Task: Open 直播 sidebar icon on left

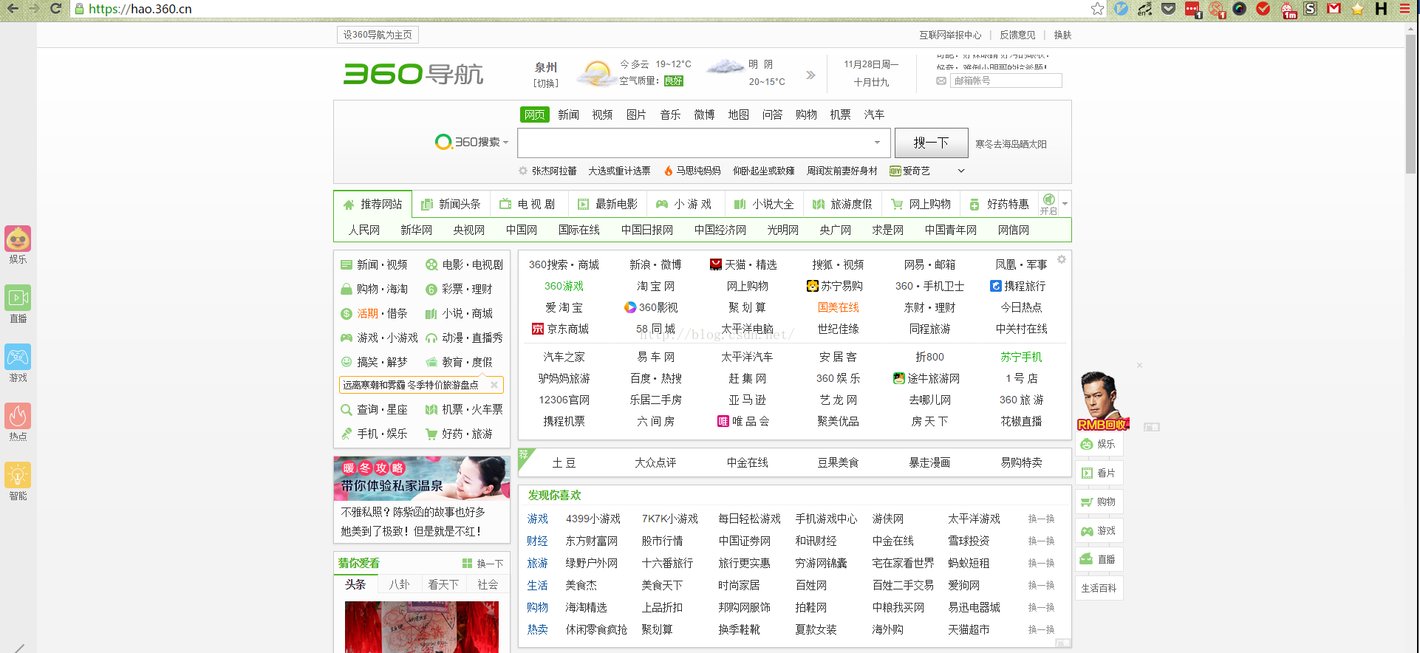Action: point(18,298)
